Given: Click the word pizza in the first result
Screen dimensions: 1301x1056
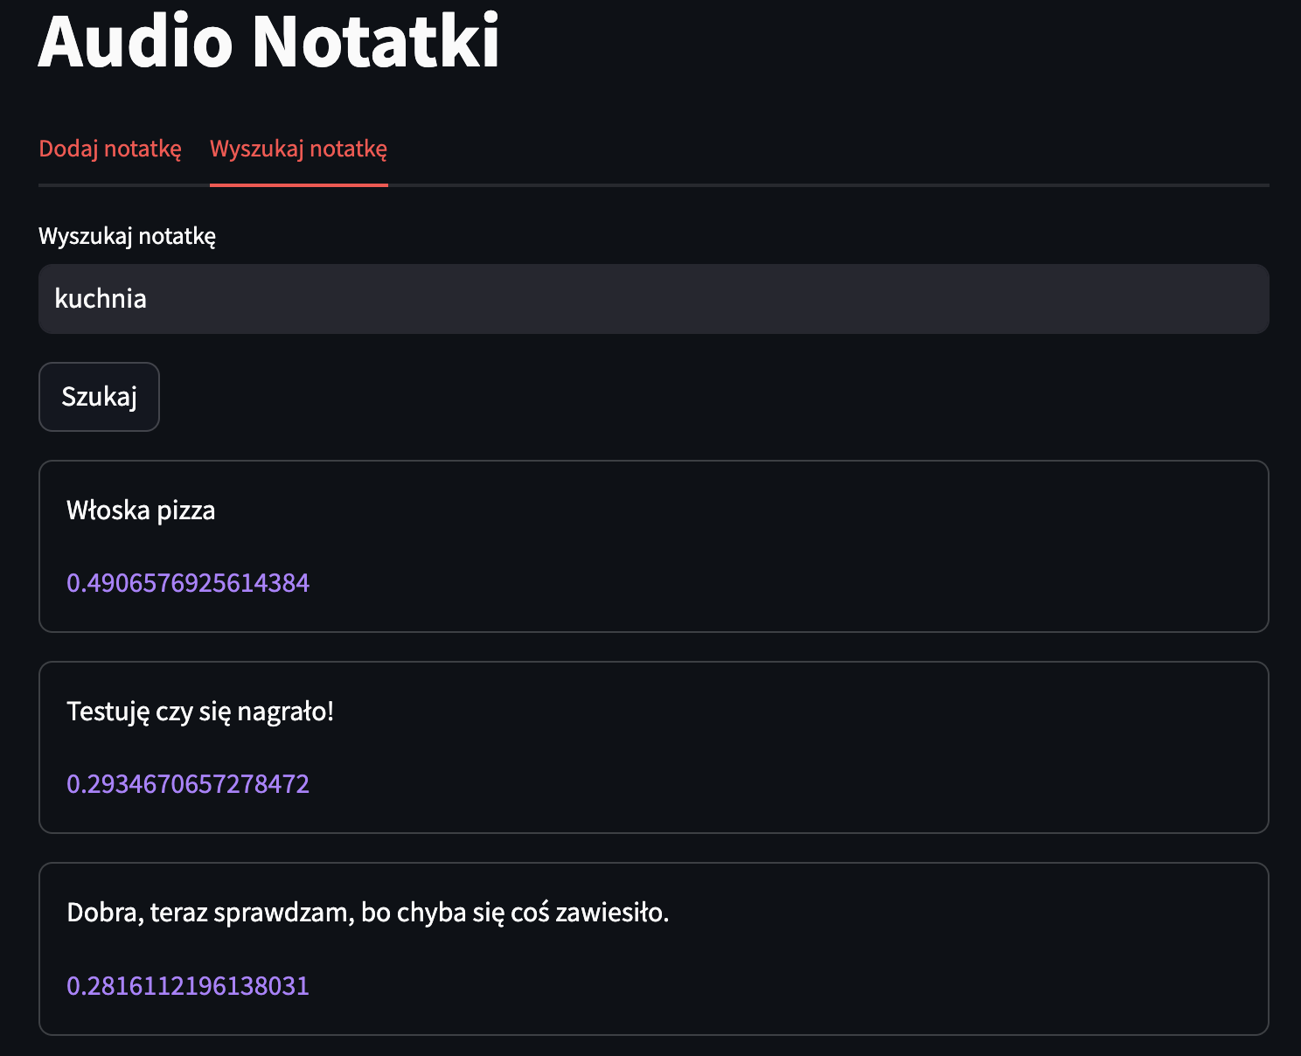Looking at the screenshot, I should point(186,511).
